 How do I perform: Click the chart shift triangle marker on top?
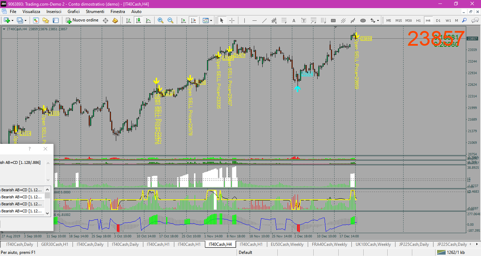335,27
